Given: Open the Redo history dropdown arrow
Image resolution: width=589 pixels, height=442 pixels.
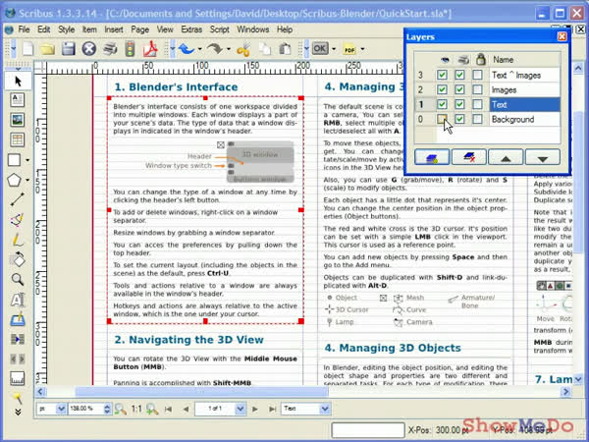Looking at the screenshot, I should pos(229,49).
